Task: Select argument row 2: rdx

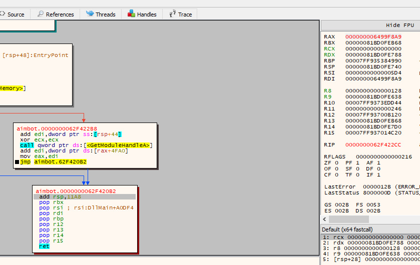Action: click(371, 243)
